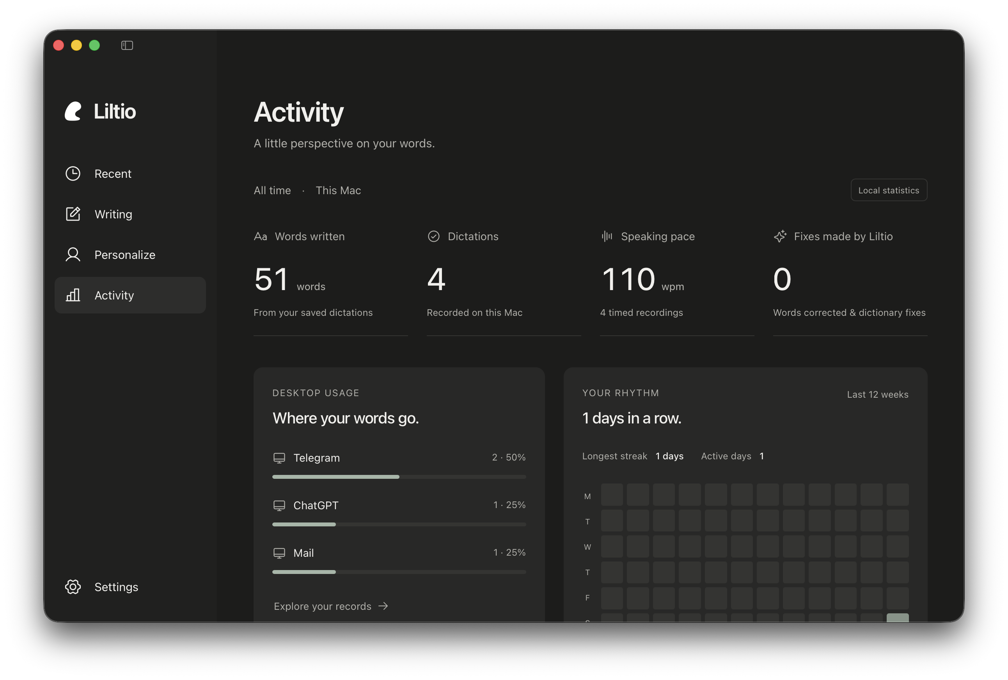
Task: Click the highlighted green day cell in heatmap
Action: pyautogui.click(x=897, y=618)
